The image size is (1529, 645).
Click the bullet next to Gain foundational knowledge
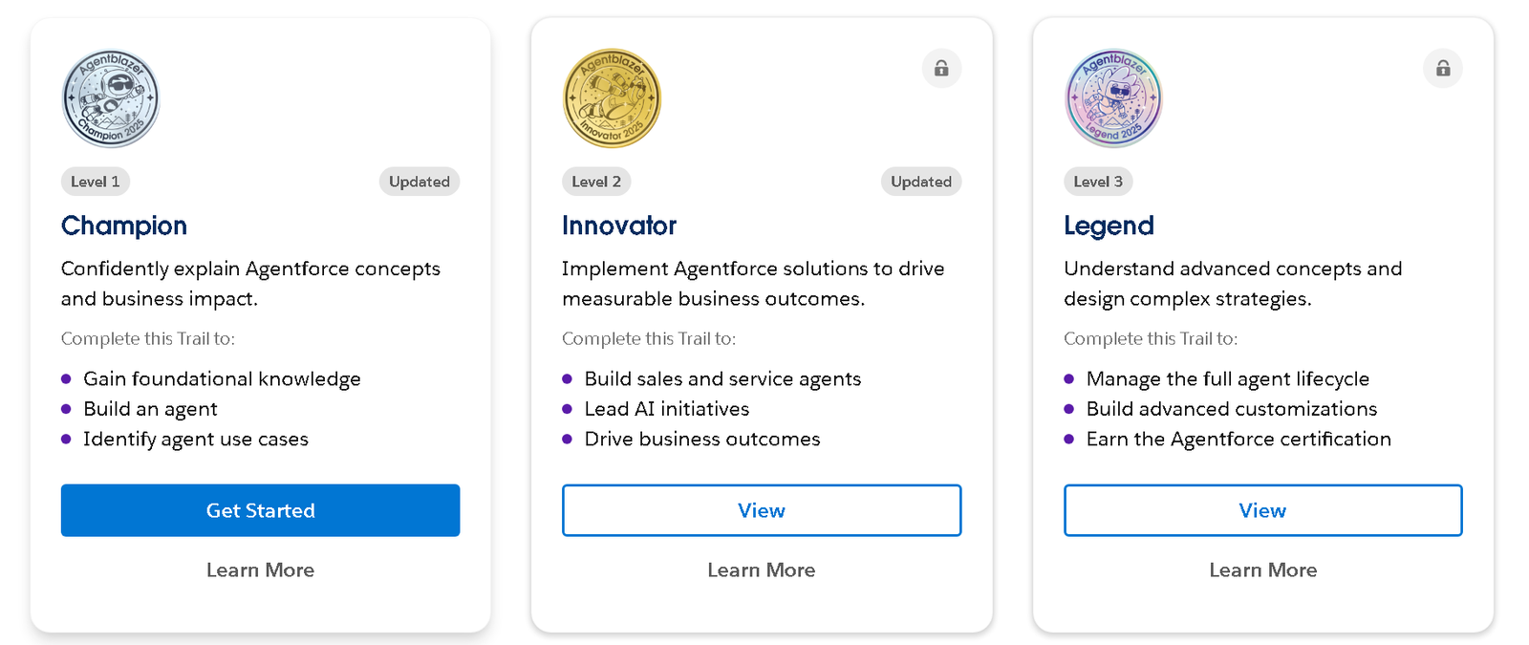tap(67, 379)
